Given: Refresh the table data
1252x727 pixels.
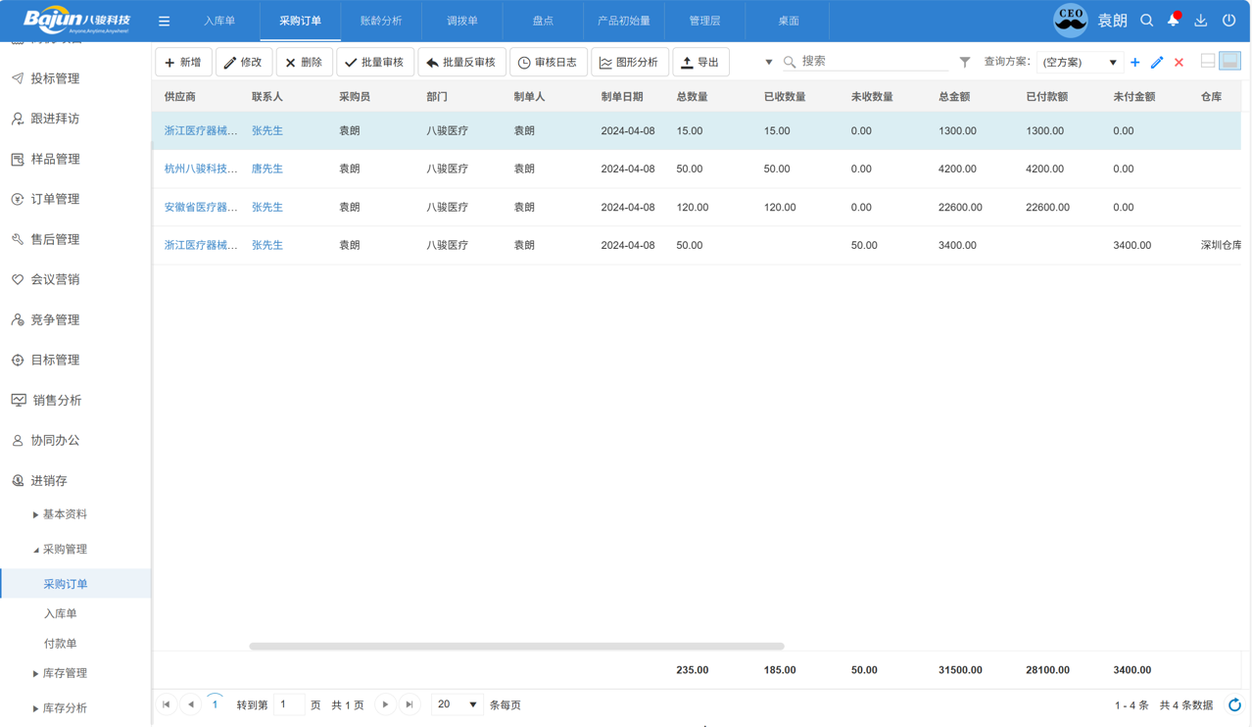Looking at the screenshot, I should coord(1234,704).
